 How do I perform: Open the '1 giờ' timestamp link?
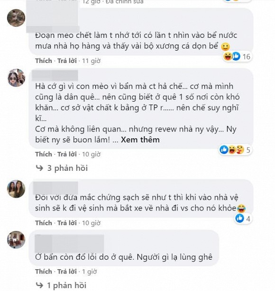pos(90,272)
